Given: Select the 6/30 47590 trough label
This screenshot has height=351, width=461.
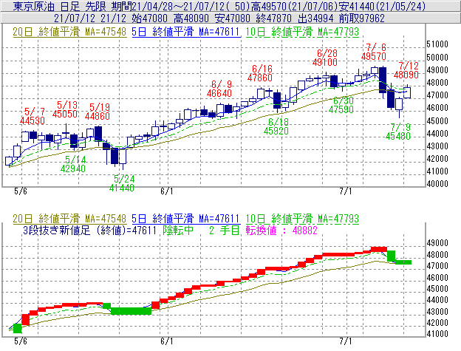Looking at the screenshot, I should (341, 105).
